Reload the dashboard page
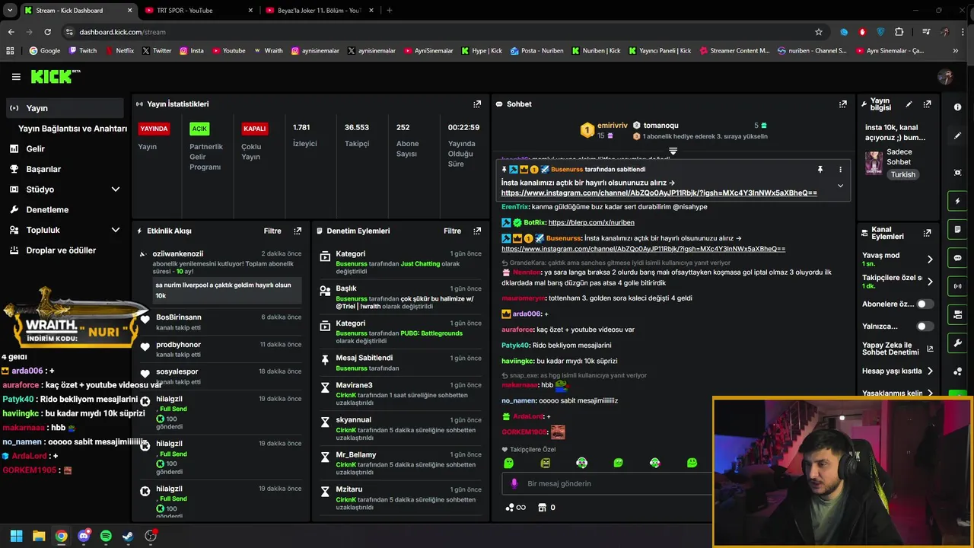This screenshot has height=548, width=974. (47, 32)
